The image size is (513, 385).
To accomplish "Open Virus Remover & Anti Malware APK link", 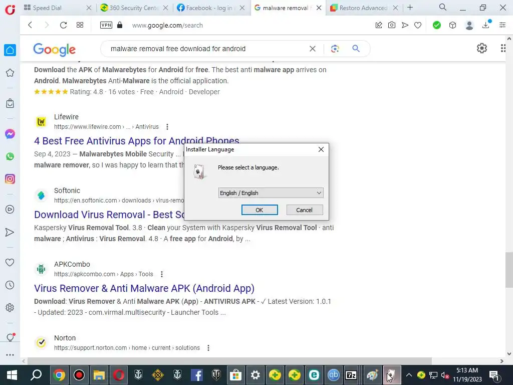I will [144, 288].
